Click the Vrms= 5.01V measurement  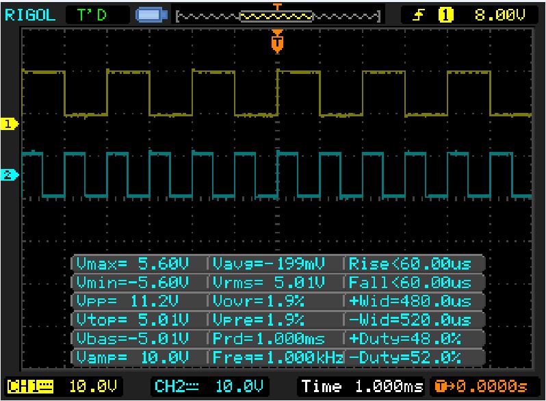click(269, 282)
